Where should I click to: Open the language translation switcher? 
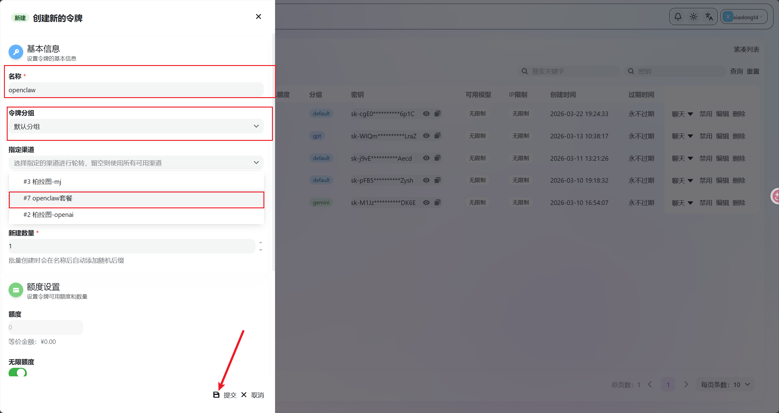point(709,16)
